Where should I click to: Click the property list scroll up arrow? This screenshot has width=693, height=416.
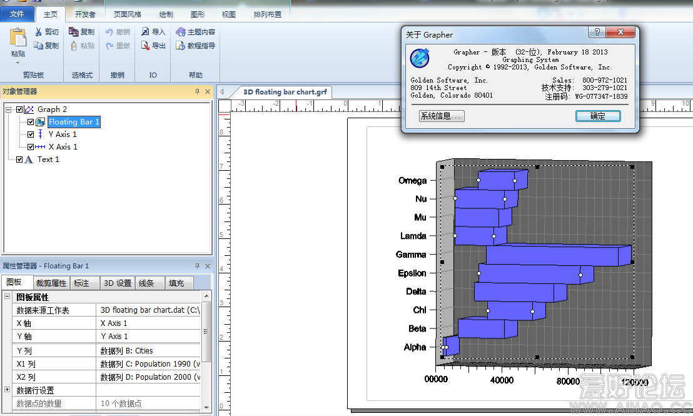coord(206,295)
